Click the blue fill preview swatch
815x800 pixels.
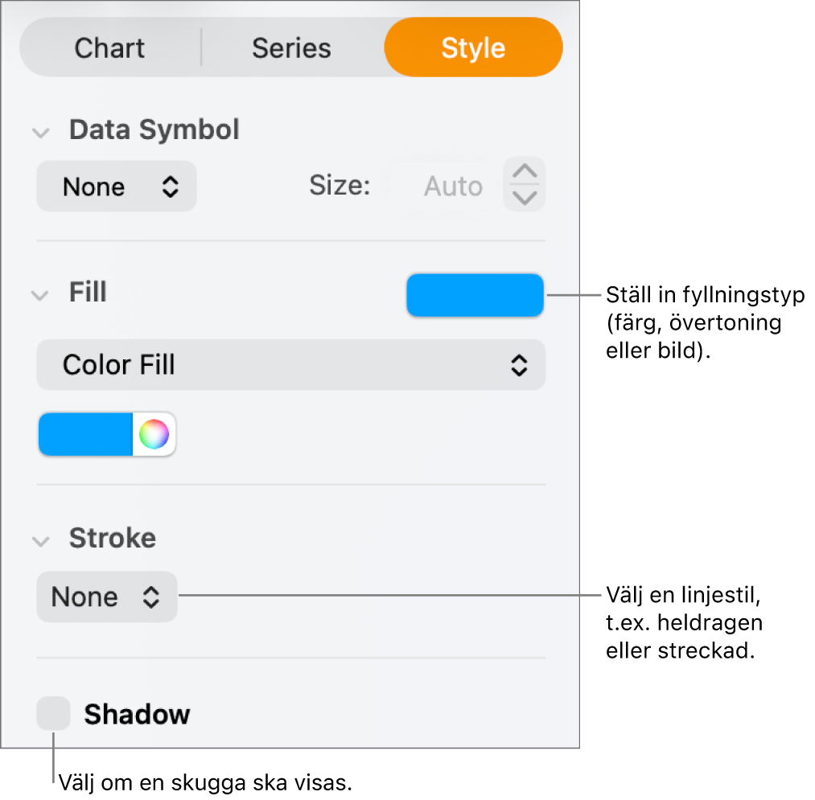point(475,295)
